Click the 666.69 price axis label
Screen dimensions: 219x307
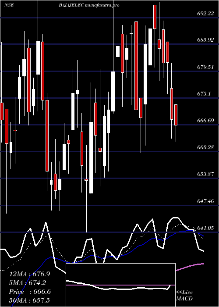(x=205, y=121)
